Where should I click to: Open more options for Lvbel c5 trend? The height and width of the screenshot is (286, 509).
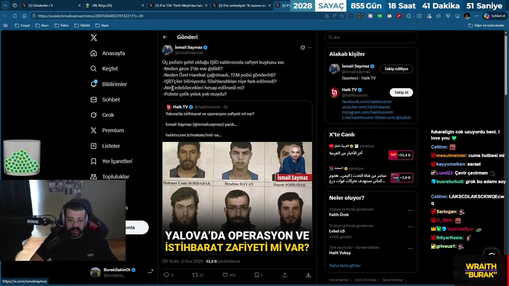coord(410,226)
